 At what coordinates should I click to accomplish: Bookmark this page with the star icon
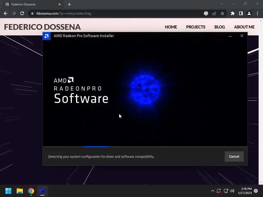pos(222,13)
